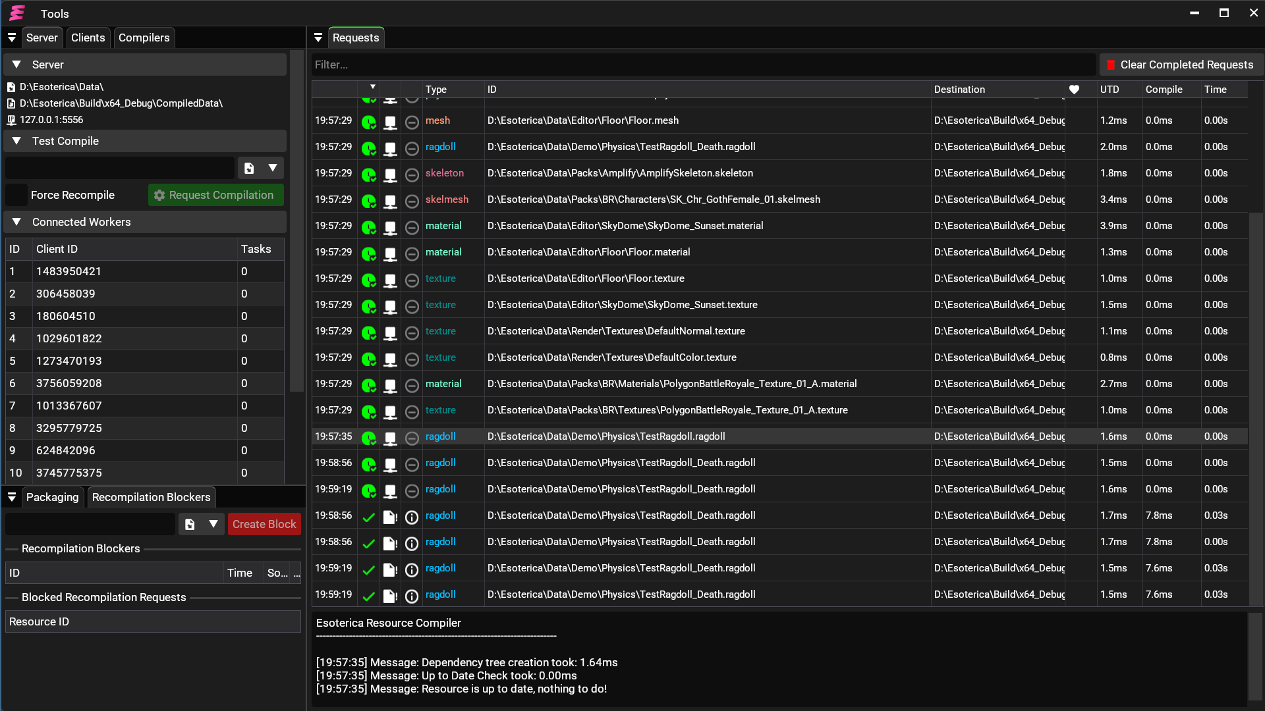1265x711 pixels.
Task: Sort requests by the Type column header
Action: pos(453,90)
